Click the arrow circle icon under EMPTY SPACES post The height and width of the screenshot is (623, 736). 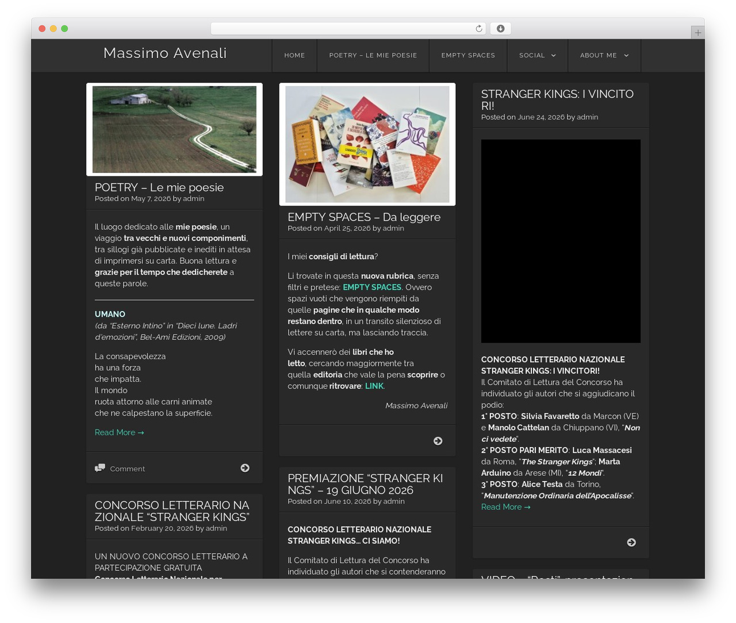438,441
